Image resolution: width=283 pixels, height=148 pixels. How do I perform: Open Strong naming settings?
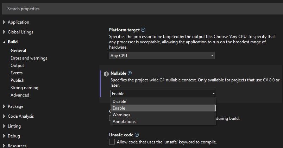coord(24,88)
